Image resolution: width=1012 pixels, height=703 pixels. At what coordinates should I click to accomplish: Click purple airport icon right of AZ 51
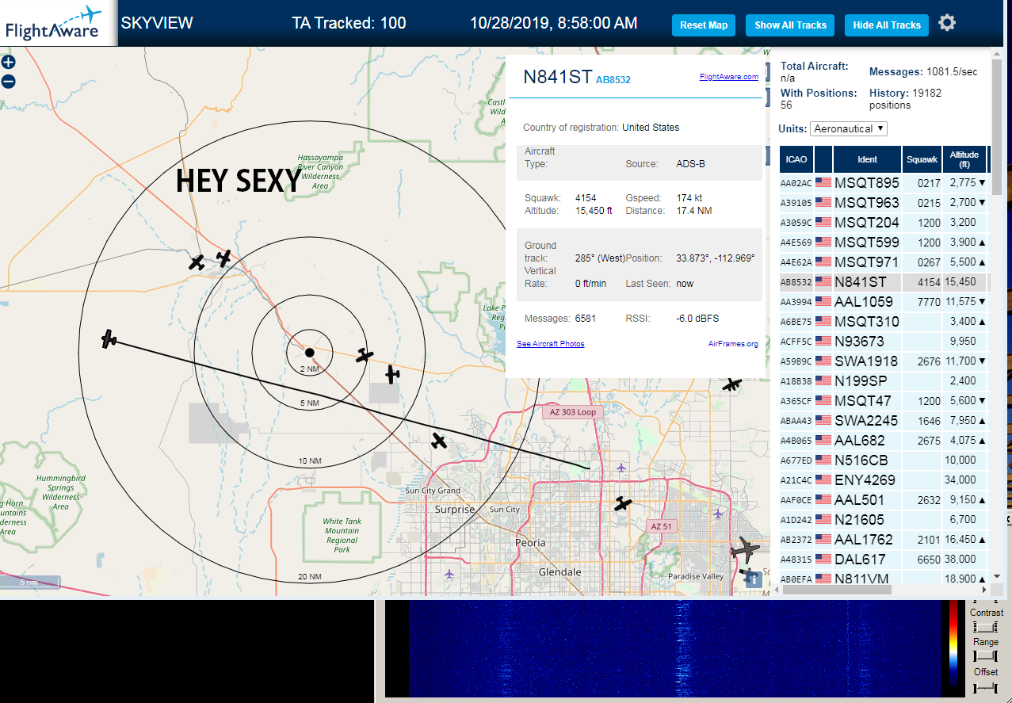point(718,514)
